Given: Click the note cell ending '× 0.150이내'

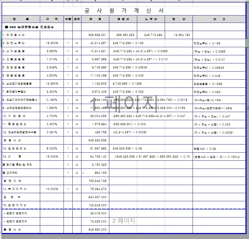Looking at the screenshot, I should pos(219,157).
